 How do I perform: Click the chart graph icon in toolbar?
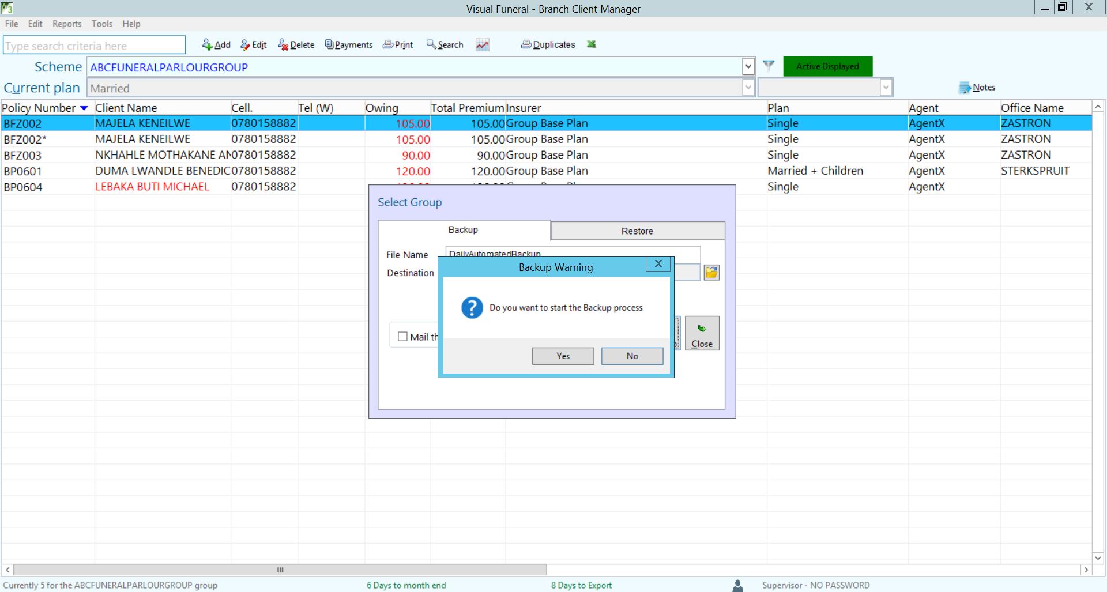pos(482,44)
